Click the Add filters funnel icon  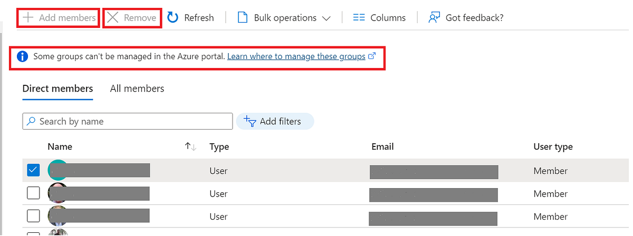250,122
